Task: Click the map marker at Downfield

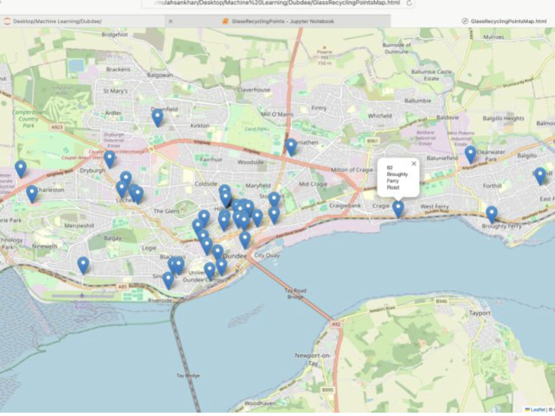Action: point(158,118)
